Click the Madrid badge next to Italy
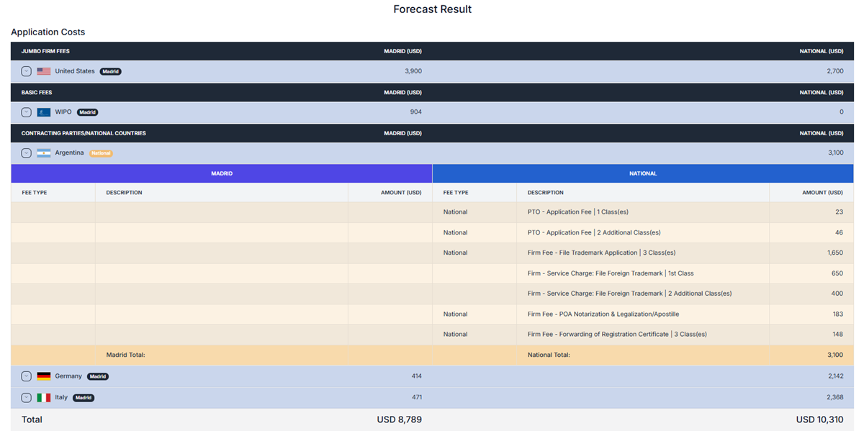 click(x=84, y=397)
